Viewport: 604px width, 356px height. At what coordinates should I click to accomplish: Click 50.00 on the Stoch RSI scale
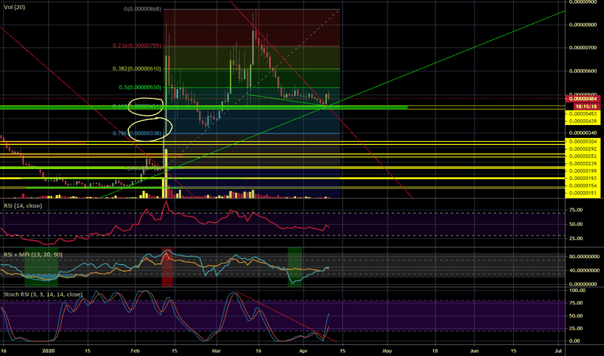575,316
